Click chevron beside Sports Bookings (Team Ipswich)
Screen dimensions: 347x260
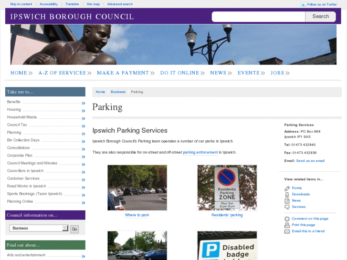[84, 195]
